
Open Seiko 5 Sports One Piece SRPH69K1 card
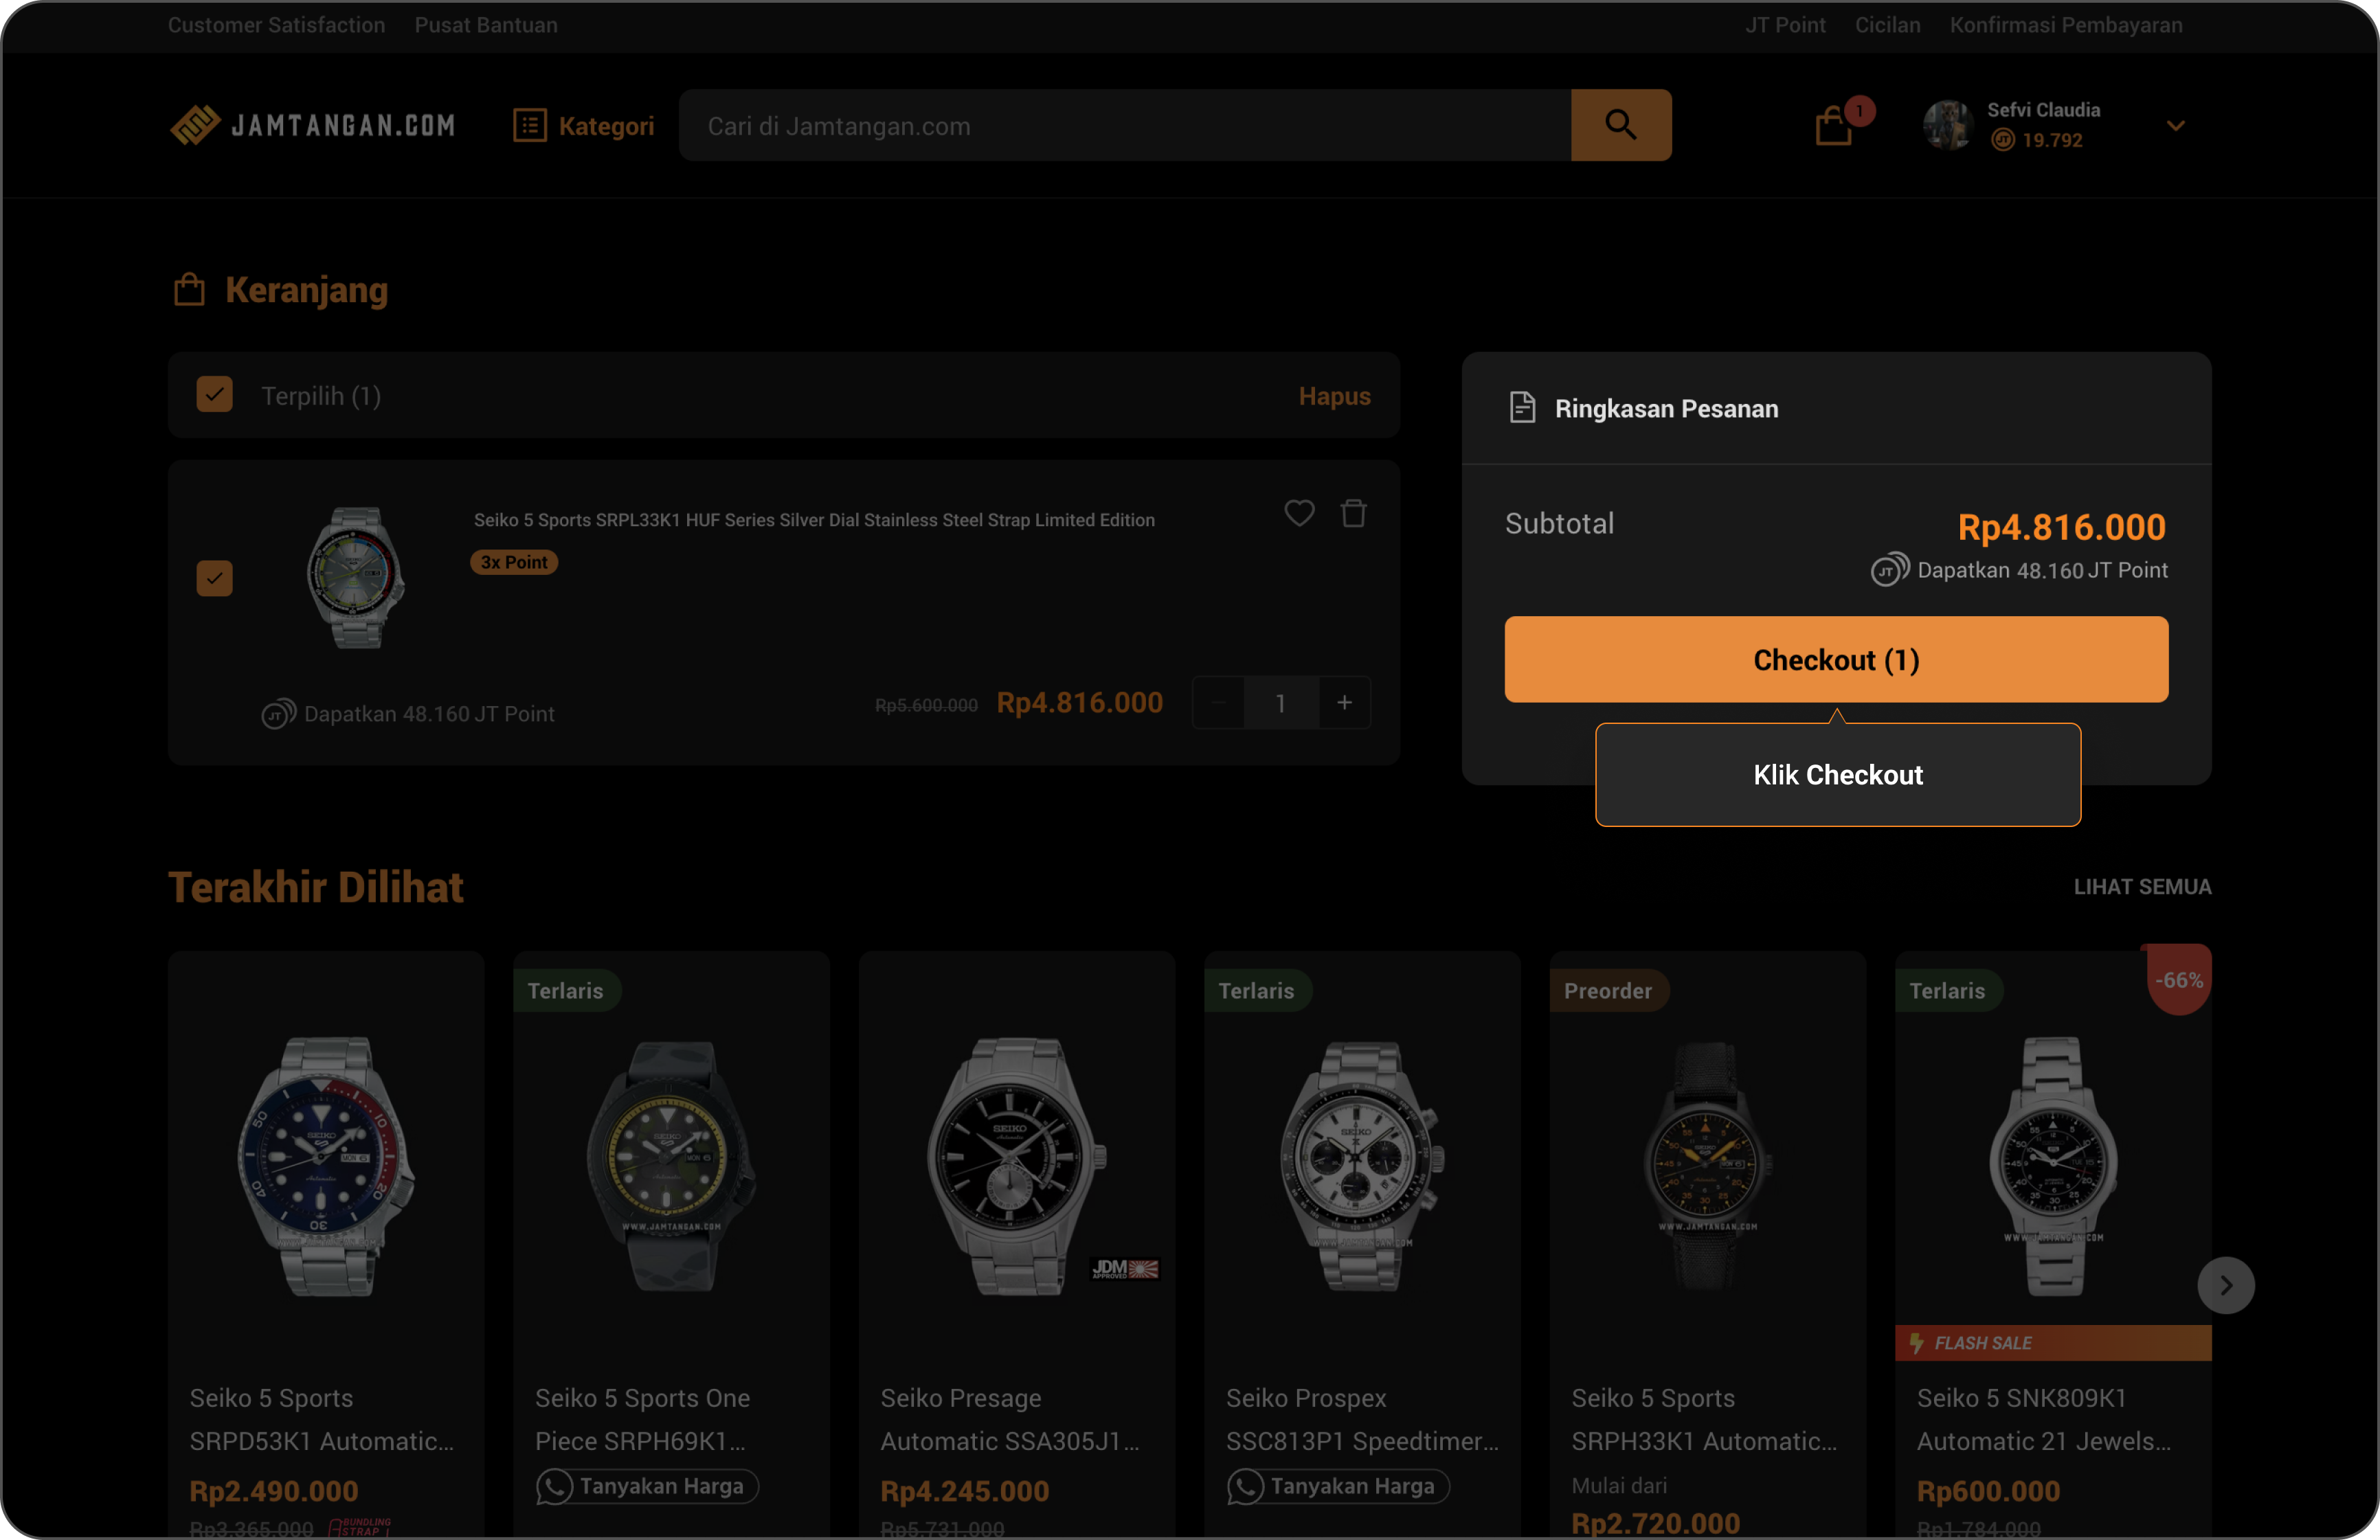(x=671, y=1244)
